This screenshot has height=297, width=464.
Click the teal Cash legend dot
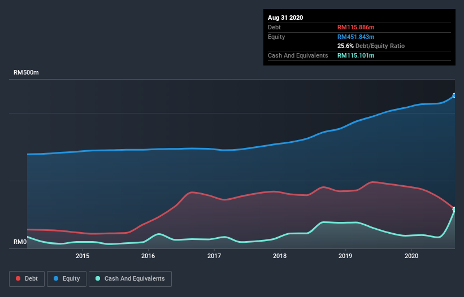pos(98,278)
